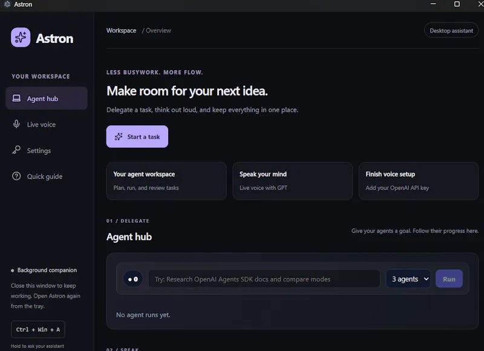Viewport: 484px width, 351px height.
Task: Go to Settings in the sidebar
Action: [47, 150]
